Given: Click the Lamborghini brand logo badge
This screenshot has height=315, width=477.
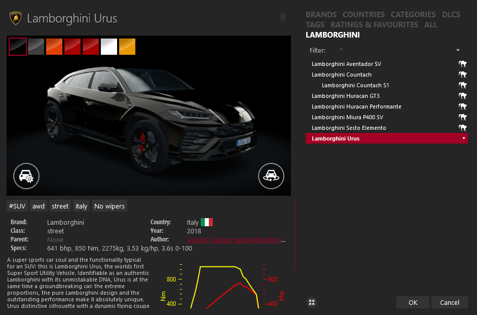Looking at the screenshot, I should pyautogui.click(x=16, y=18).
